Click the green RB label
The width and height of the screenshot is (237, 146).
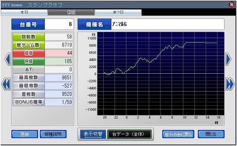click(x=28, y=61)
